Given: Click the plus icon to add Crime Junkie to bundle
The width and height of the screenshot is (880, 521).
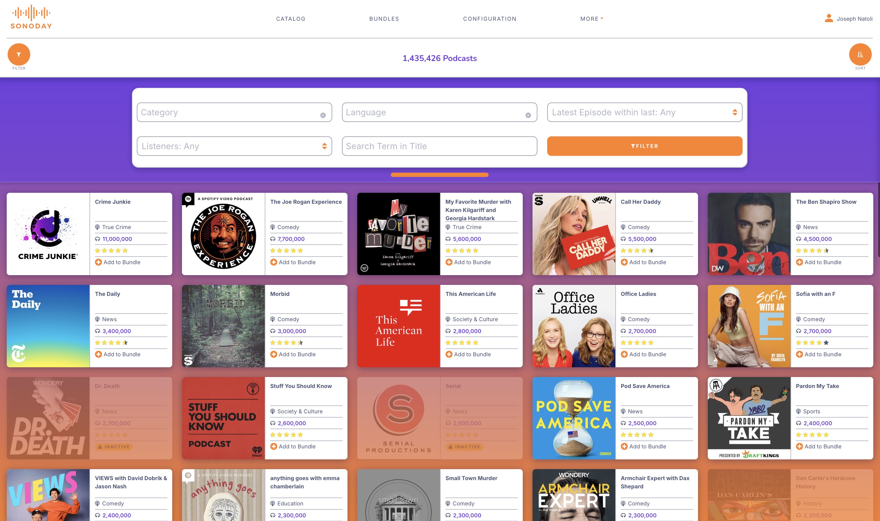Looking at the screenshot, I should pos(98,262).
